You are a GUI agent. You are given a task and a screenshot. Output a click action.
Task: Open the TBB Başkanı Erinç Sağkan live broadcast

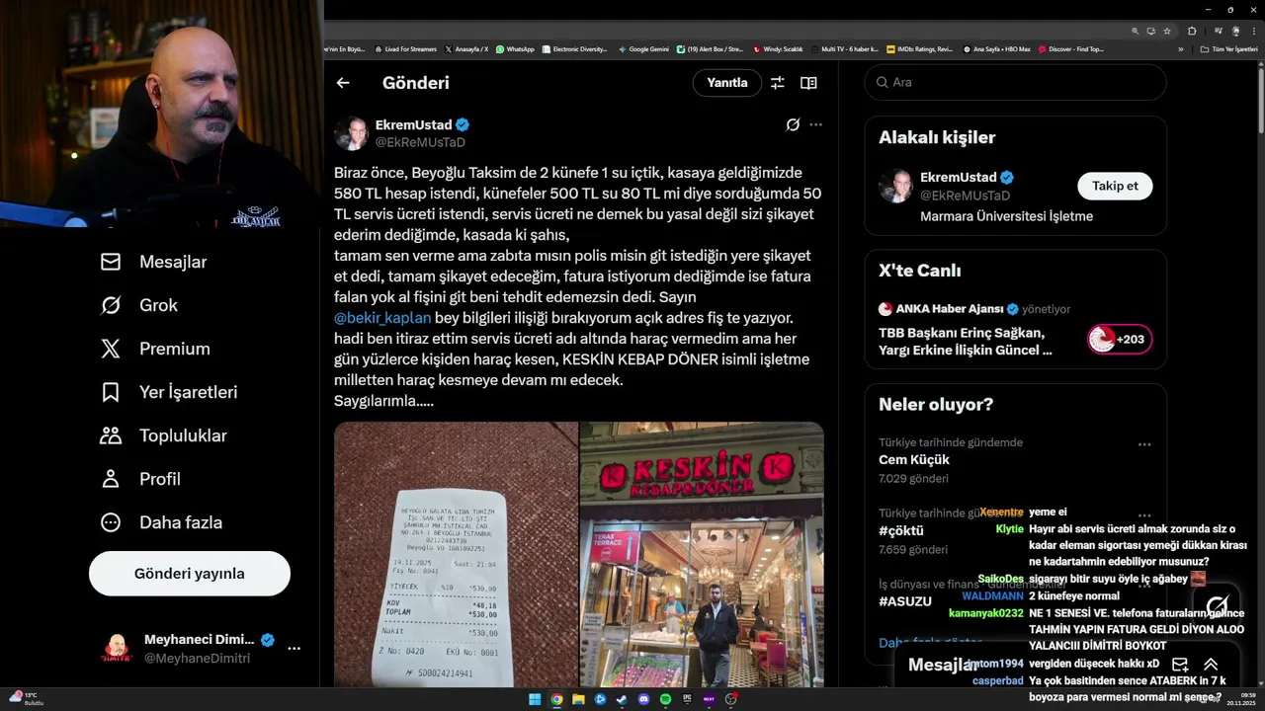point(965,341)
